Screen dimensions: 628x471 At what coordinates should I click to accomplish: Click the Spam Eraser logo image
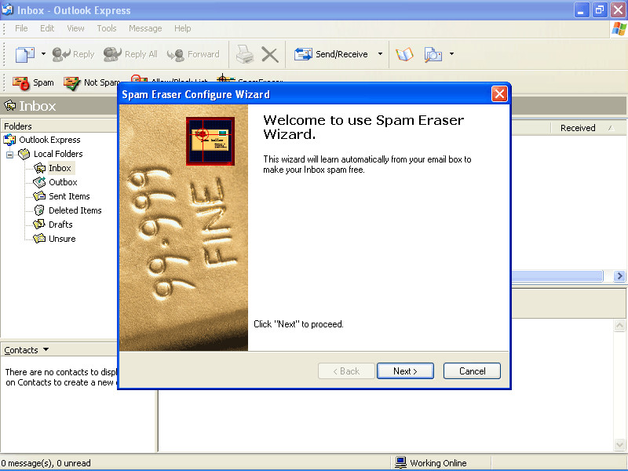click(x=210, y=141)
